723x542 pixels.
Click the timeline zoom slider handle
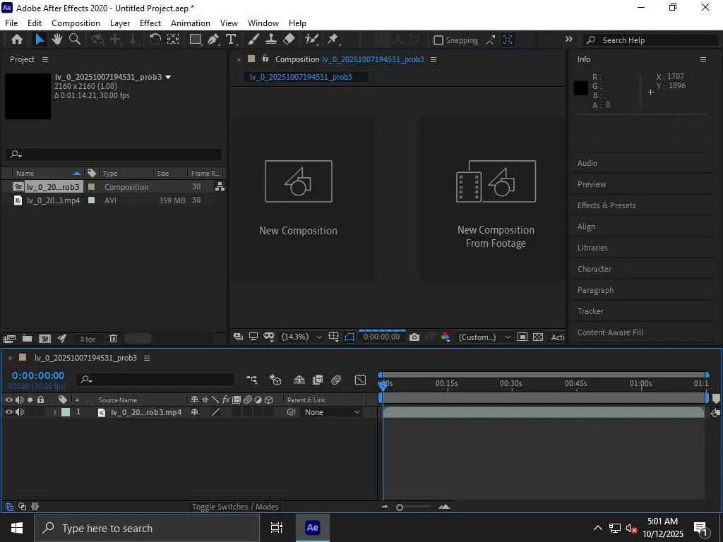tap(400, 507)
